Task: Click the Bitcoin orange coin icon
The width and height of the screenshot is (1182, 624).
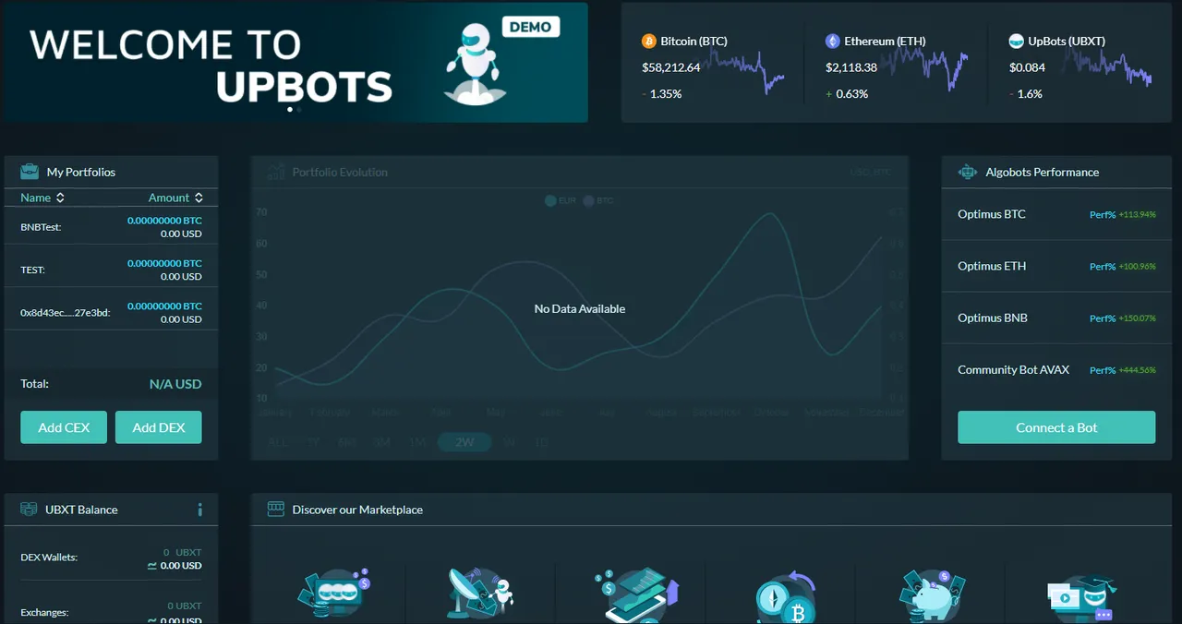Action: coord(648,42)
